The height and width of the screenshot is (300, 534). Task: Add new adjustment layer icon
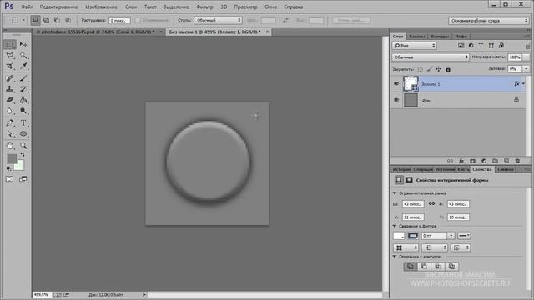[484, 161]
